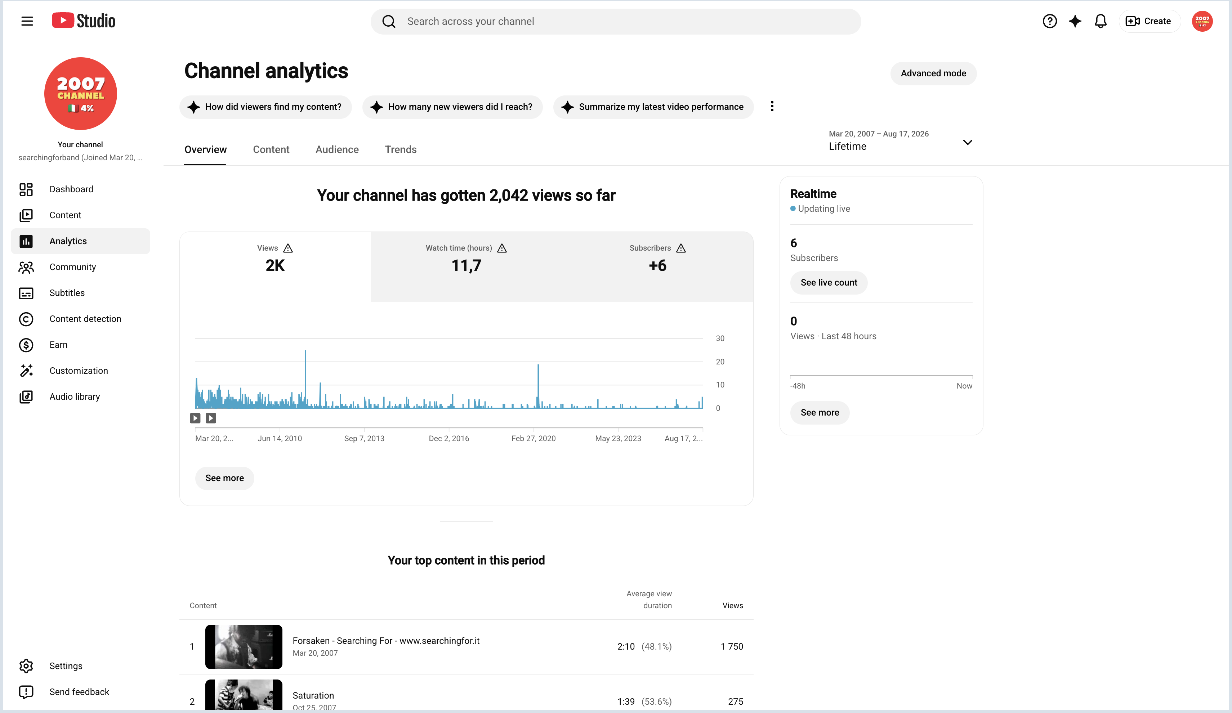
Task: Select the Subscribers metric card
Action: coord(657,267)
